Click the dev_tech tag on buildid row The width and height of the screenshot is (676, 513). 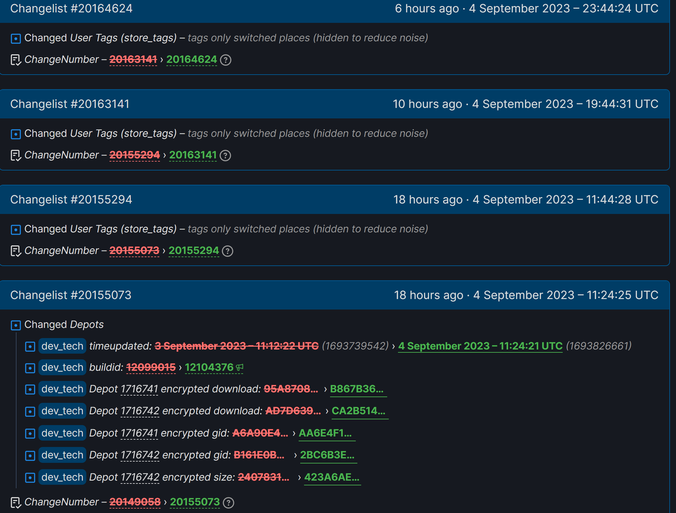click(62, 367)
